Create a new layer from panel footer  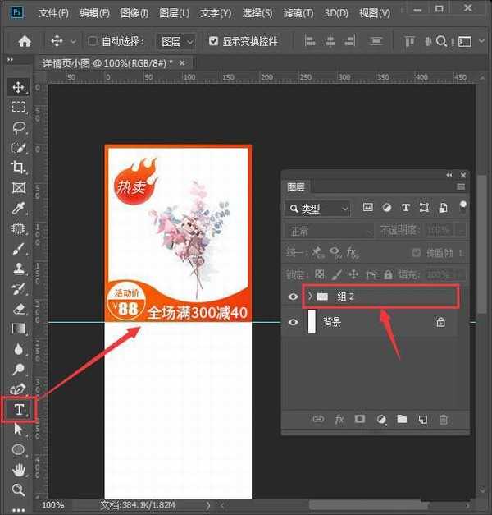(423, 420)
